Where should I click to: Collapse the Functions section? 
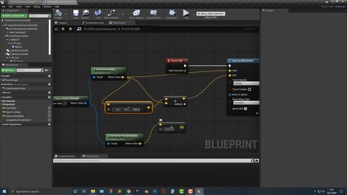[x=1, y=84]
